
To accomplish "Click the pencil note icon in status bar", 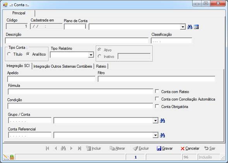I will click(x=6, y=157).
